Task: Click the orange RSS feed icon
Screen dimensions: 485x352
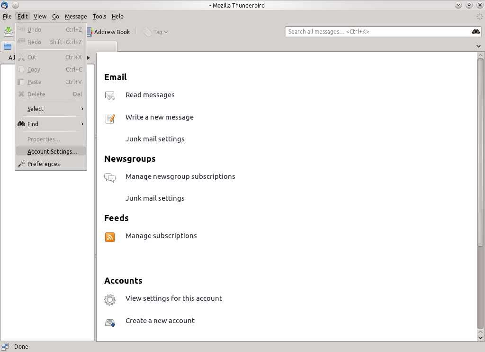Action: pyautogui.click(x=110, y=237)
